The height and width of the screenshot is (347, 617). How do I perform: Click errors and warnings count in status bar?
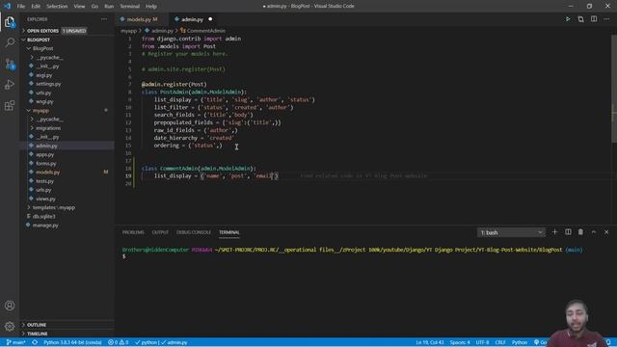click(118, 342)
